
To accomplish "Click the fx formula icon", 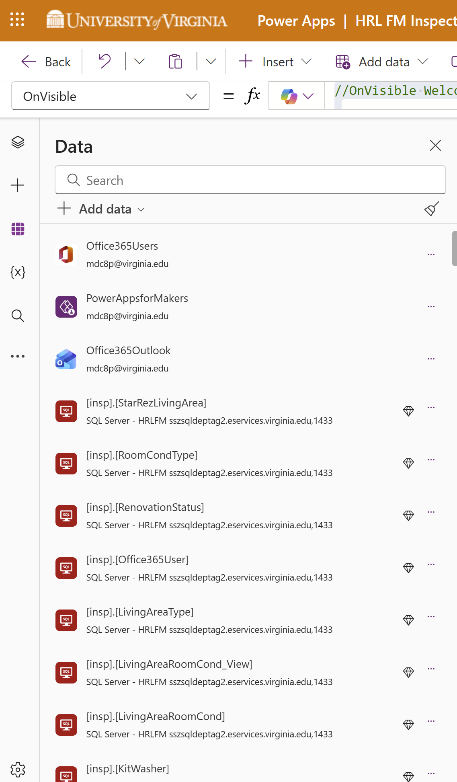I will (252, 96).
